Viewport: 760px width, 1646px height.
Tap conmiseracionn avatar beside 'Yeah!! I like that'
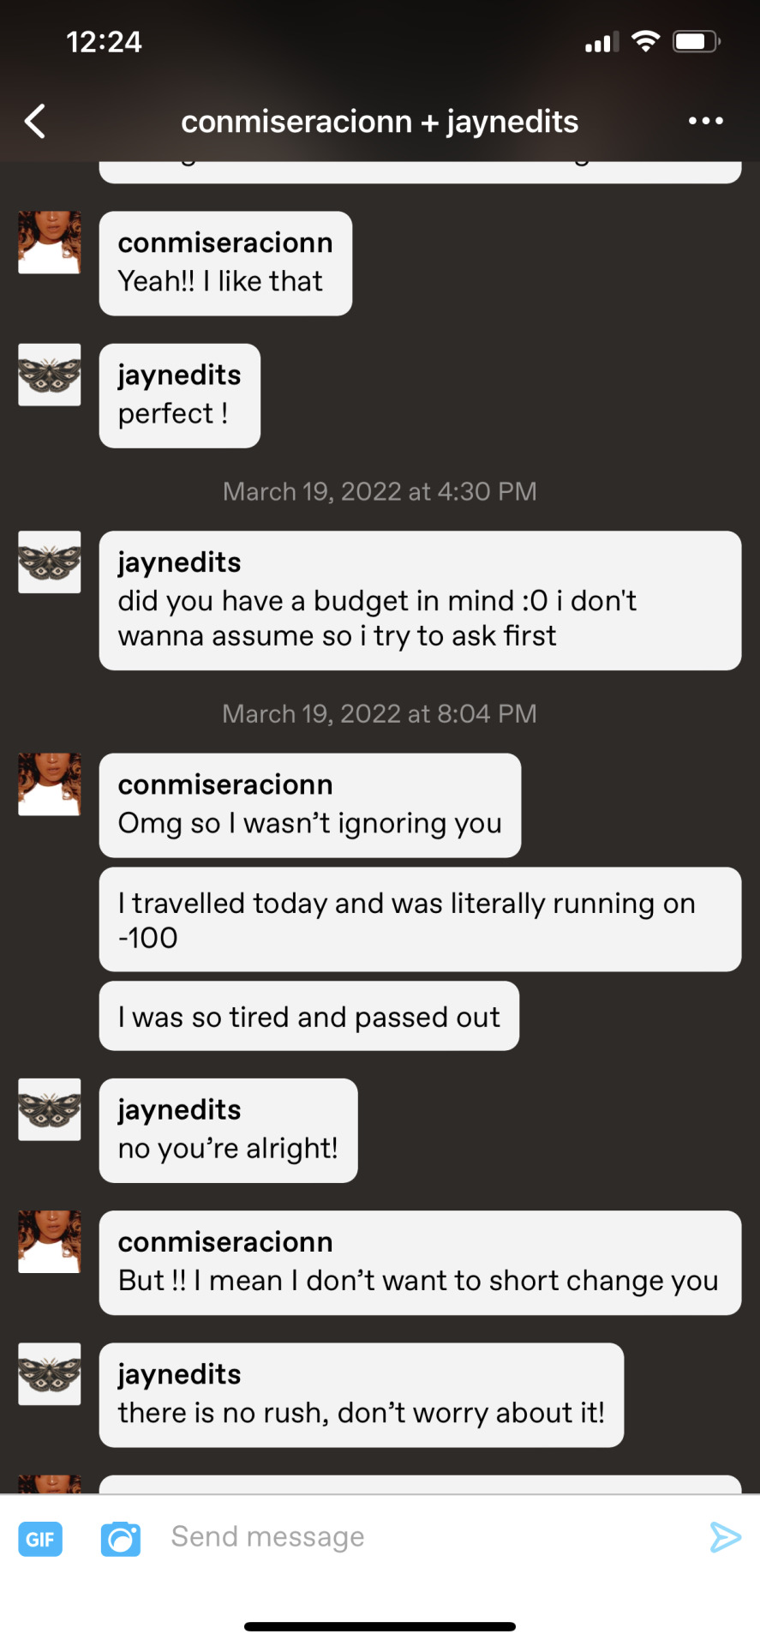[x=50, y=243]
